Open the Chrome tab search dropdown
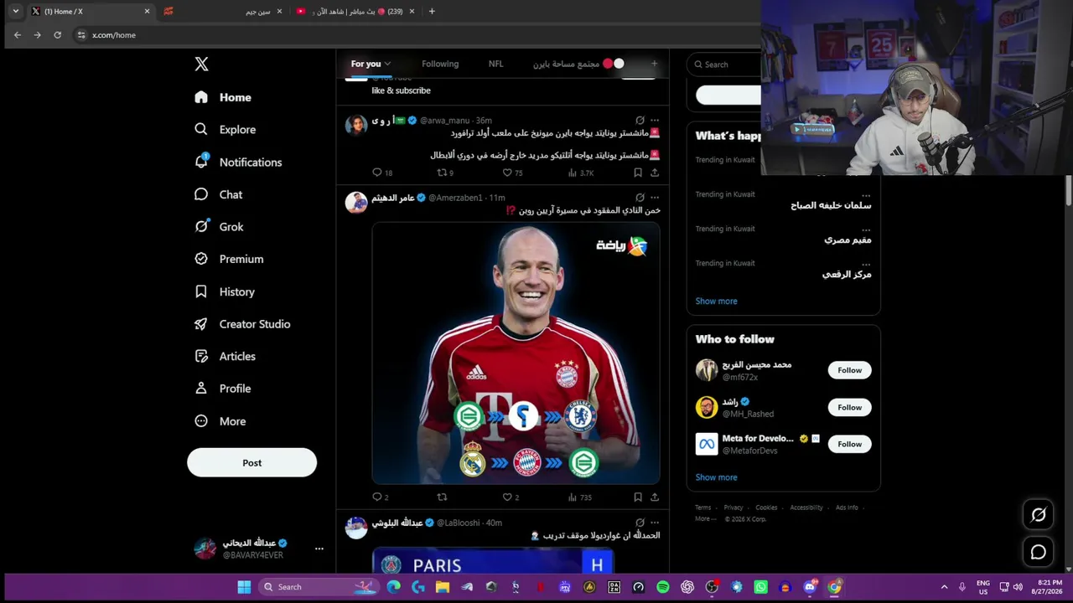The width and height of the screenshot is (1073, 603). click(15, 11)
